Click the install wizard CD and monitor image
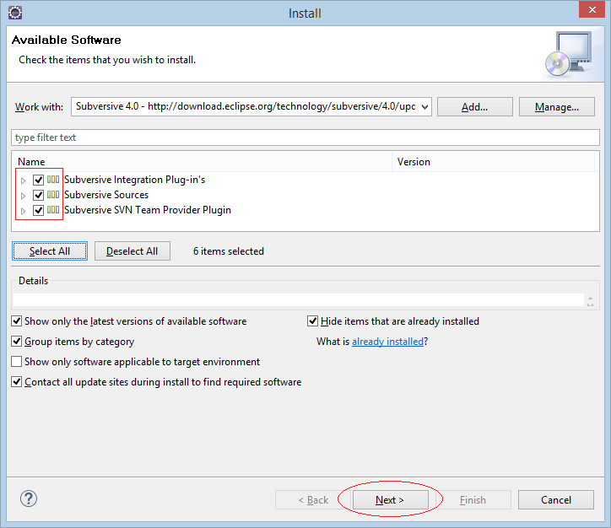This screenshot has width=611, height=528. 569,54
